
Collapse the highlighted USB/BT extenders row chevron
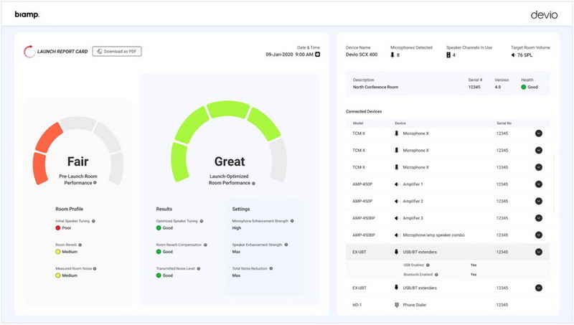click(539, 252)
